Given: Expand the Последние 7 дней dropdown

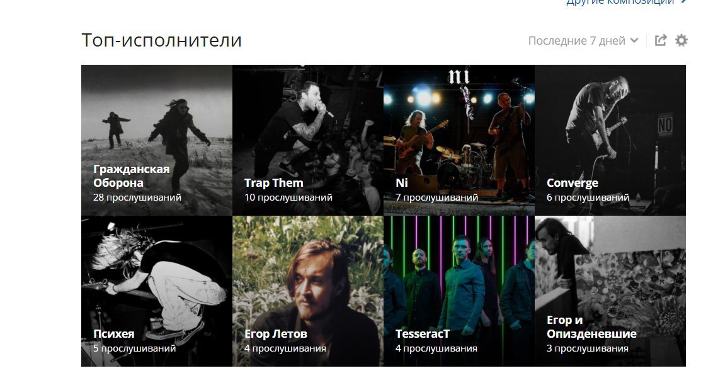Looking at the screenshot, I should coord(583,41).
